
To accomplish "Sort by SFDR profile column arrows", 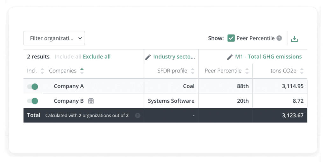I will click(193, 71).
